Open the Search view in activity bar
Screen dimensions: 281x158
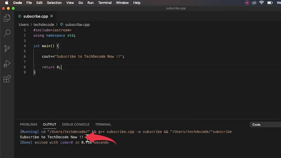tap(7, 33)
